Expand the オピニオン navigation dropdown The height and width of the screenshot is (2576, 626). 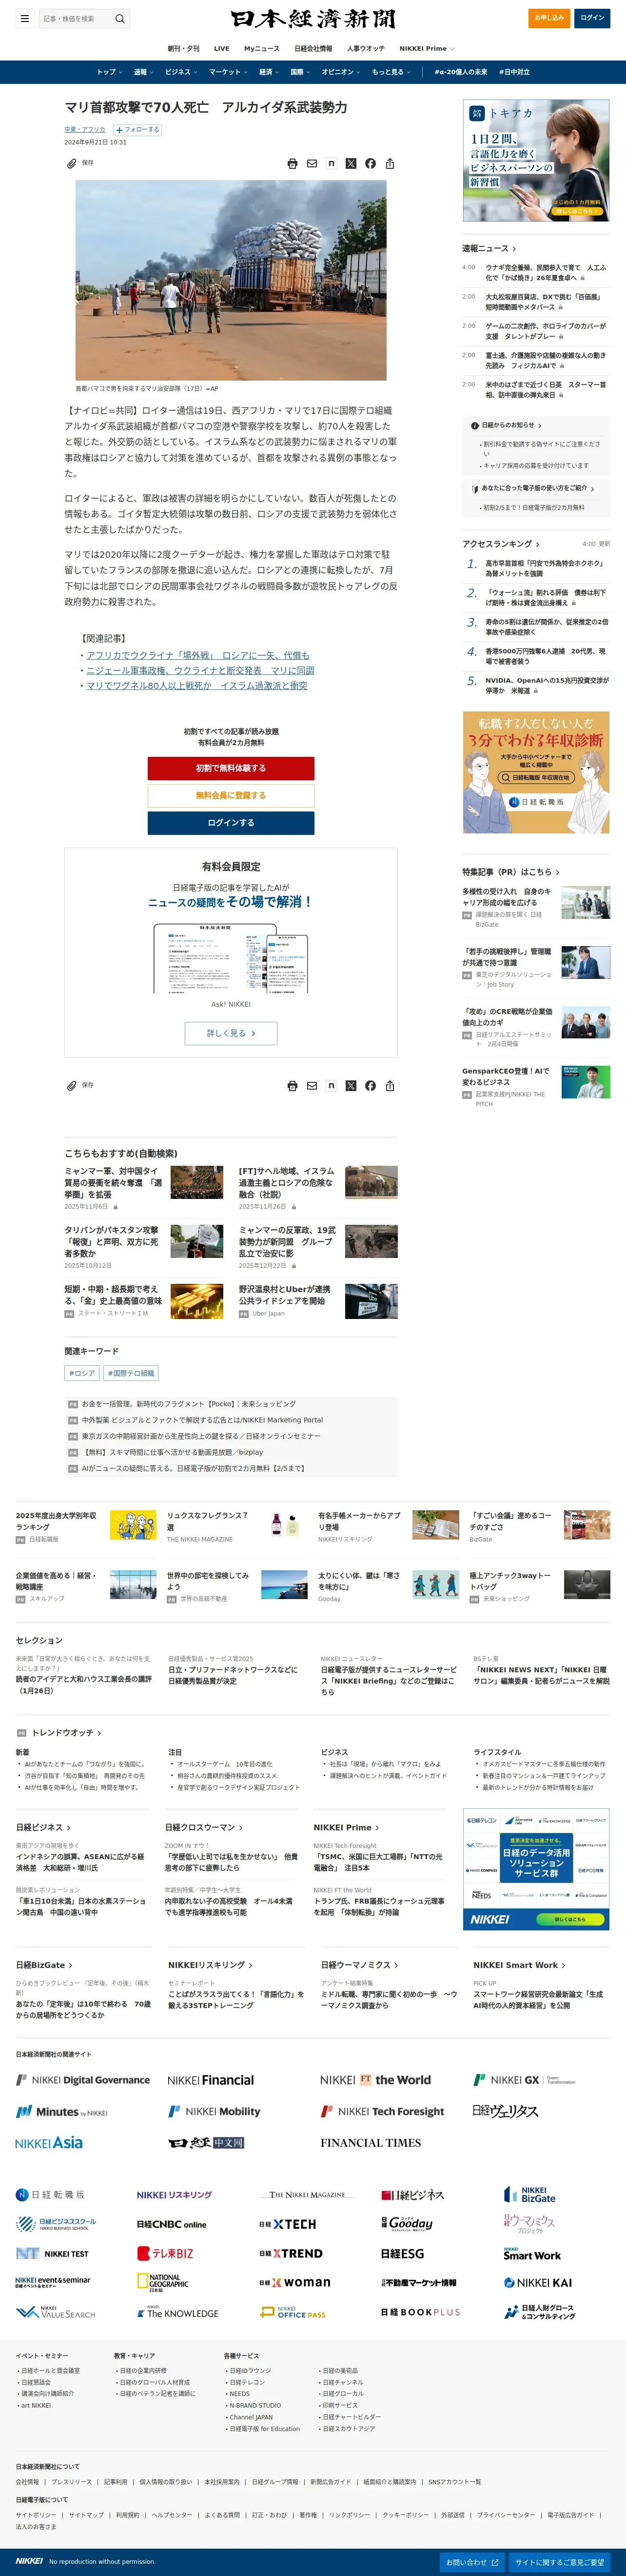click(341, 72)
